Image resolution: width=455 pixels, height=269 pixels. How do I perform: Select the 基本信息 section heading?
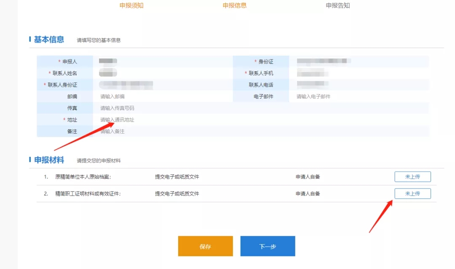coord(49,40)
